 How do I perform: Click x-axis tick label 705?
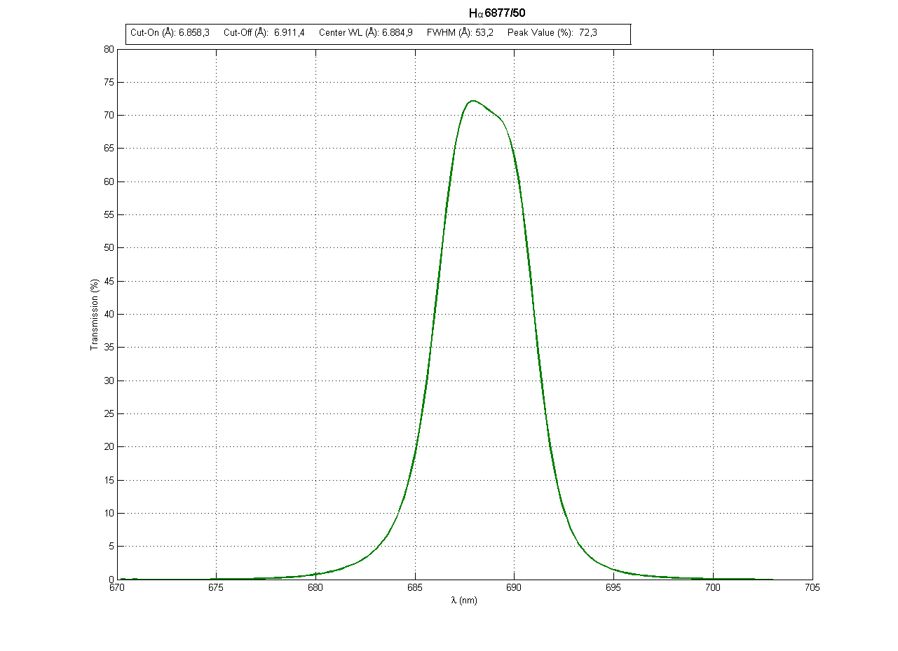(813, 589)
